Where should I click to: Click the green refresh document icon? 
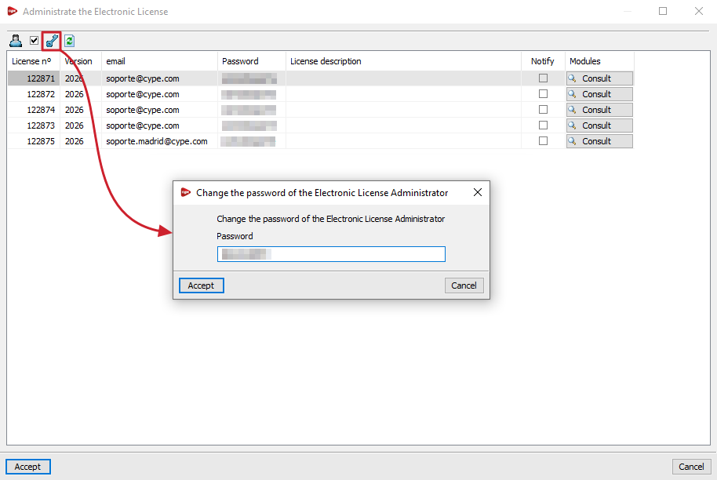coord(69,41)
